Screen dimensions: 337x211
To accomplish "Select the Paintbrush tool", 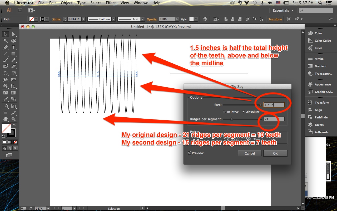I will point(5,60).
